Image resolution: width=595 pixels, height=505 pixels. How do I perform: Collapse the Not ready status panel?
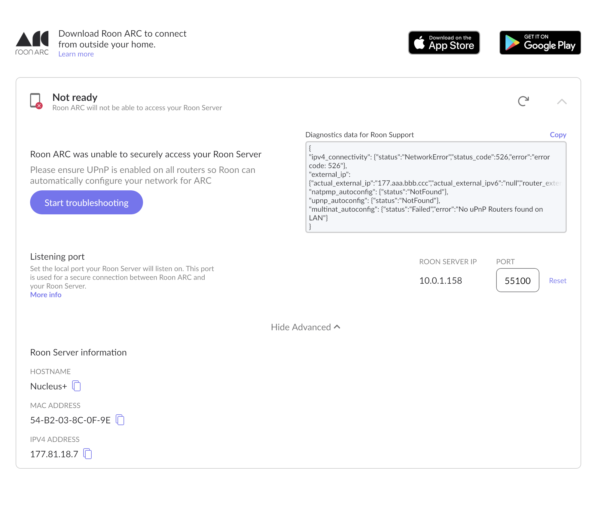(562, 101)
